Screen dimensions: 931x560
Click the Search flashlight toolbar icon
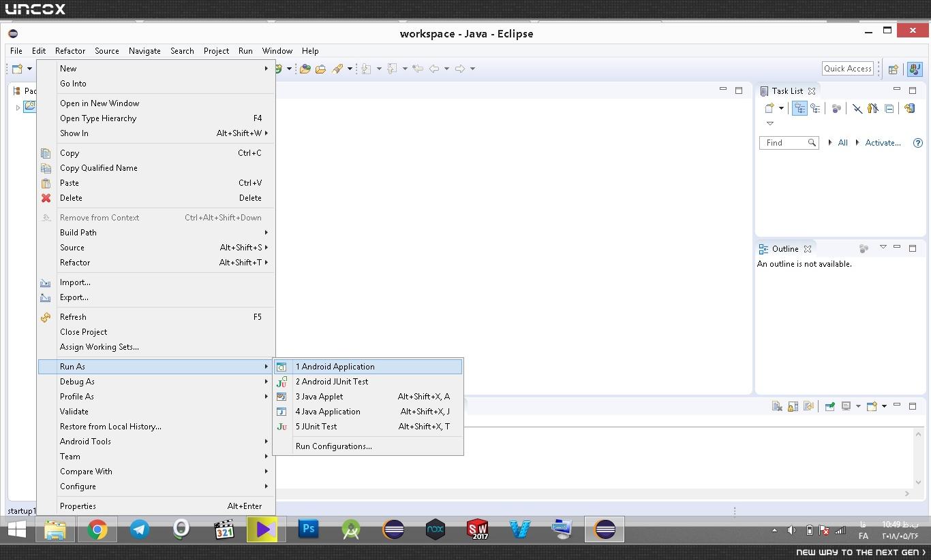[337, 69]
